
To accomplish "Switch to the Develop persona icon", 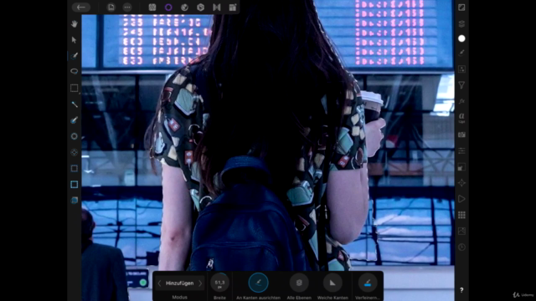I will [201, 8].
